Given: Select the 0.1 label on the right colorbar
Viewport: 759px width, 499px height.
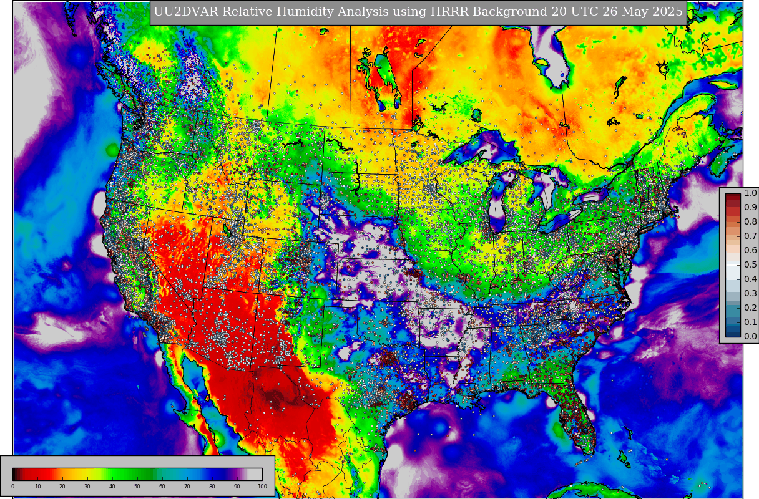Looking at the screenshot, I should [750, 322].
